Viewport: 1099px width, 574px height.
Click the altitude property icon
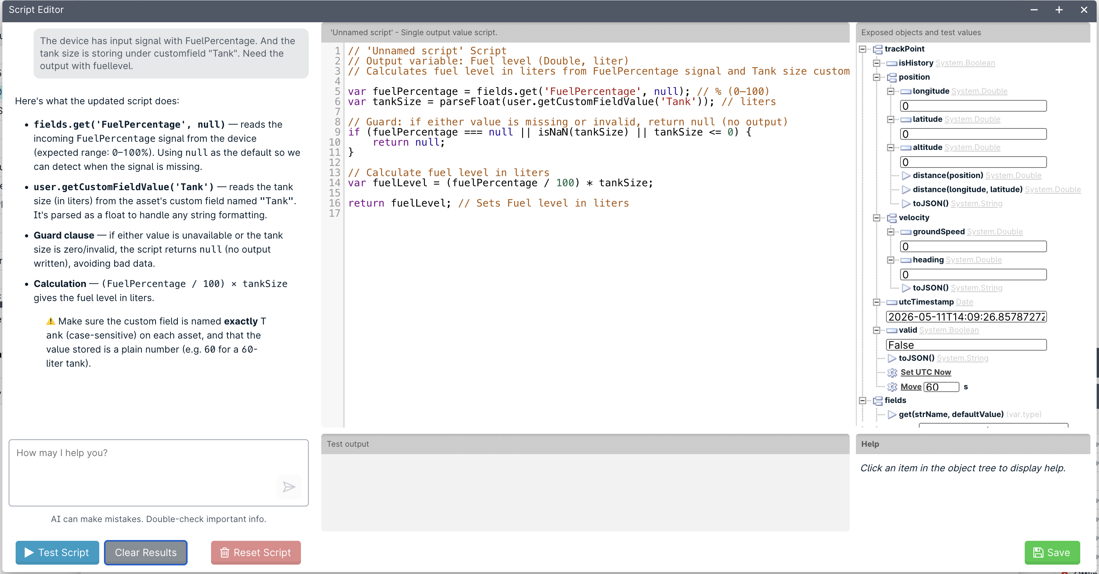[906, 148]
